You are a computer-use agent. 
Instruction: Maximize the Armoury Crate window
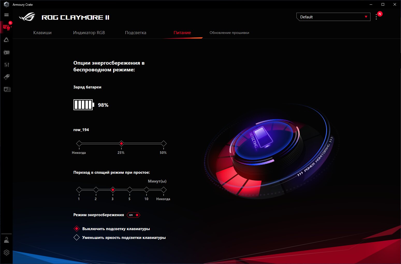click(x=383, y=4)
